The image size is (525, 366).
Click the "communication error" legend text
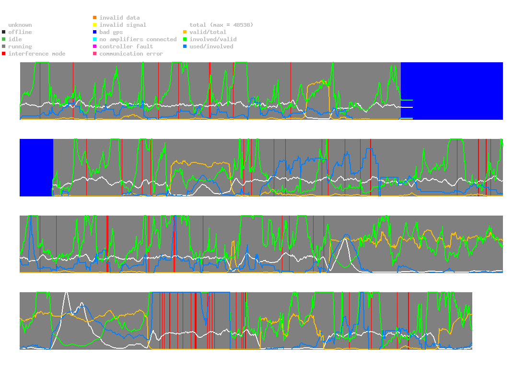pyautogui.click(x=131, y=54)
